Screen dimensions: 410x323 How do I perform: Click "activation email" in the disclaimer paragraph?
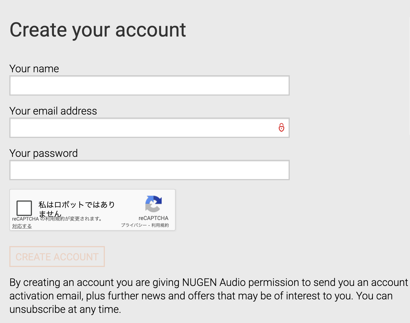point(46,296)
